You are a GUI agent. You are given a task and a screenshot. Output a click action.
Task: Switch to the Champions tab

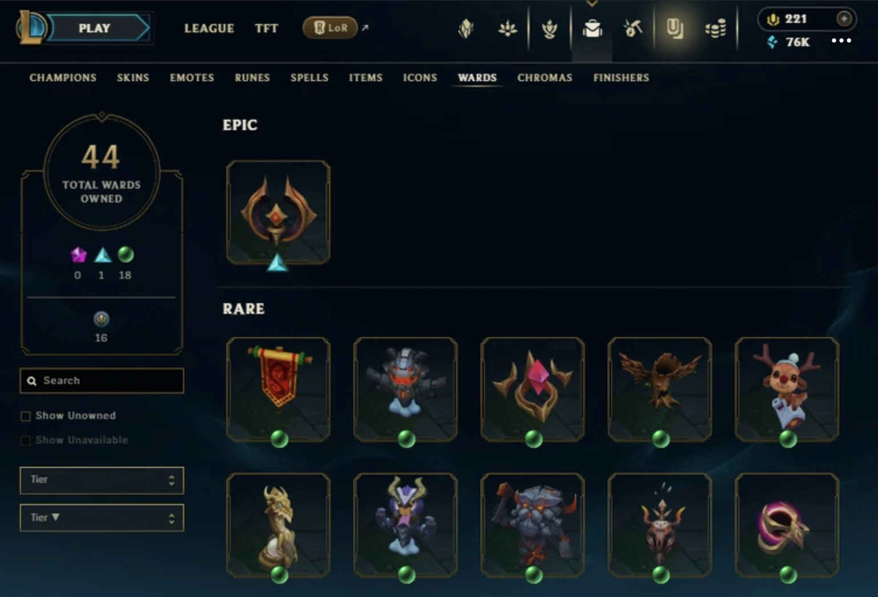(63, 77)
